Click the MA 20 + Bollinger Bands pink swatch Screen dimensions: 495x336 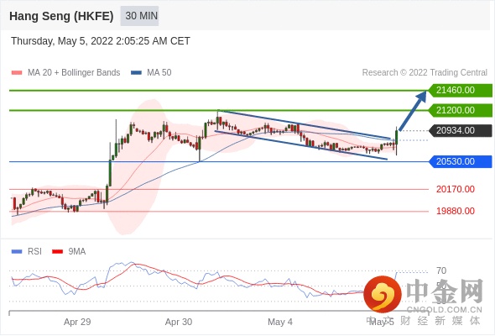[17, 73]
